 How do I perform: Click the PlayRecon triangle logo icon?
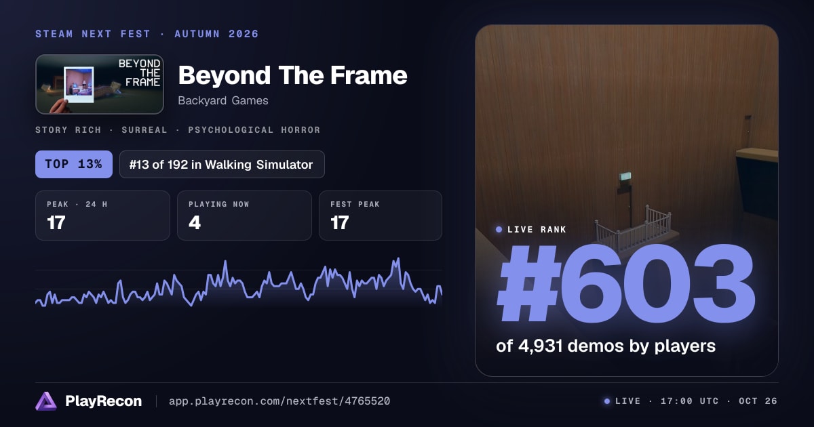46,401
